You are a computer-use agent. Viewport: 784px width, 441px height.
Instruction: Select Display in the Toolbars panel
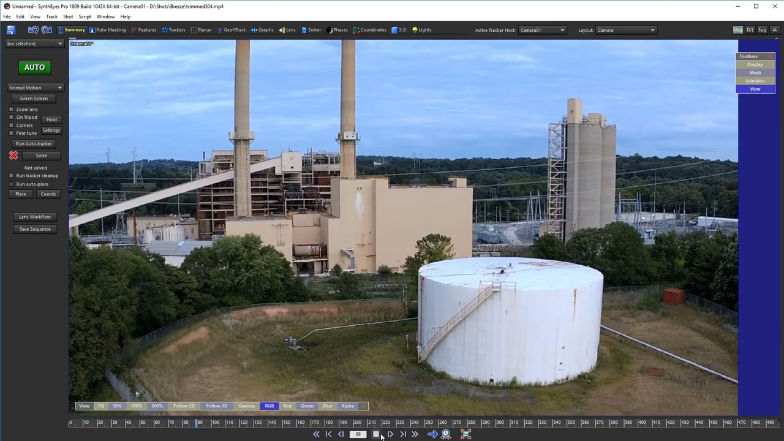[x=755, y=64]
